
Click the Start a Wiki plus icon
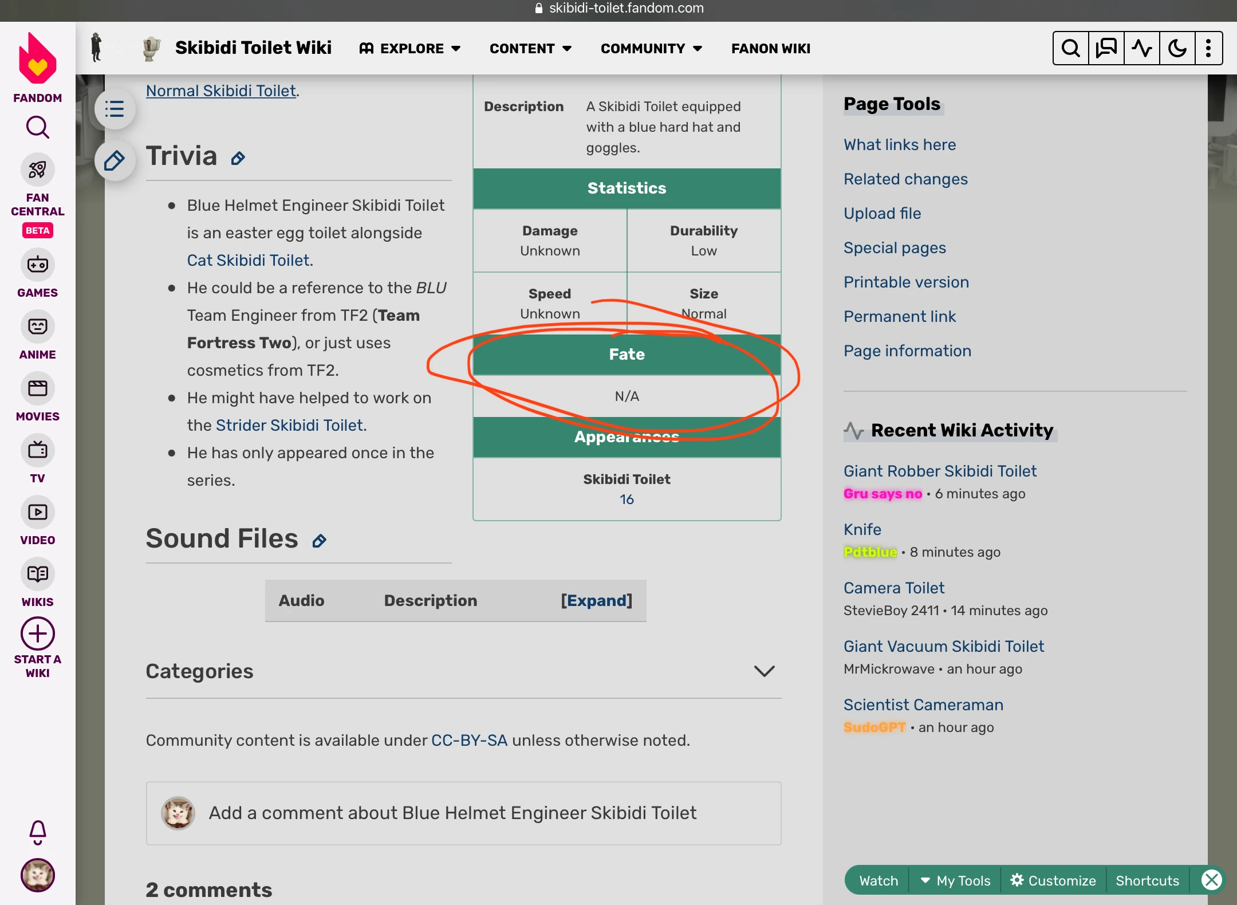(37, 634)
